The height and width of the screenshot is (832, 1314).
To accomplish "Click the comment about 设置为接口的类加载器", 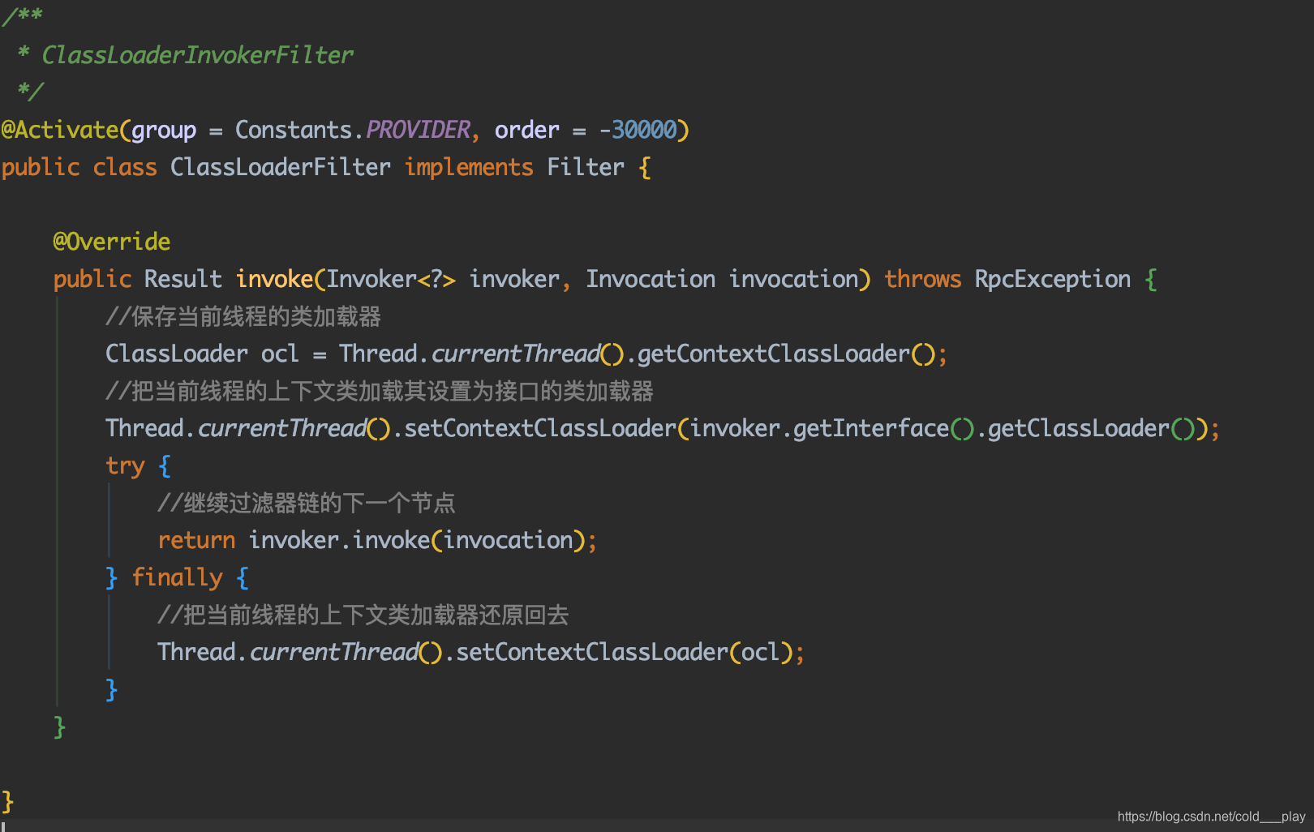I will pyautogui.click(x=380, y=391).
